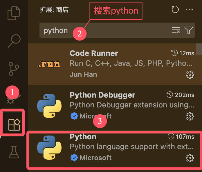Open Python Debugger manage gear
Viewport: 202px width, 172px height.
190,116
